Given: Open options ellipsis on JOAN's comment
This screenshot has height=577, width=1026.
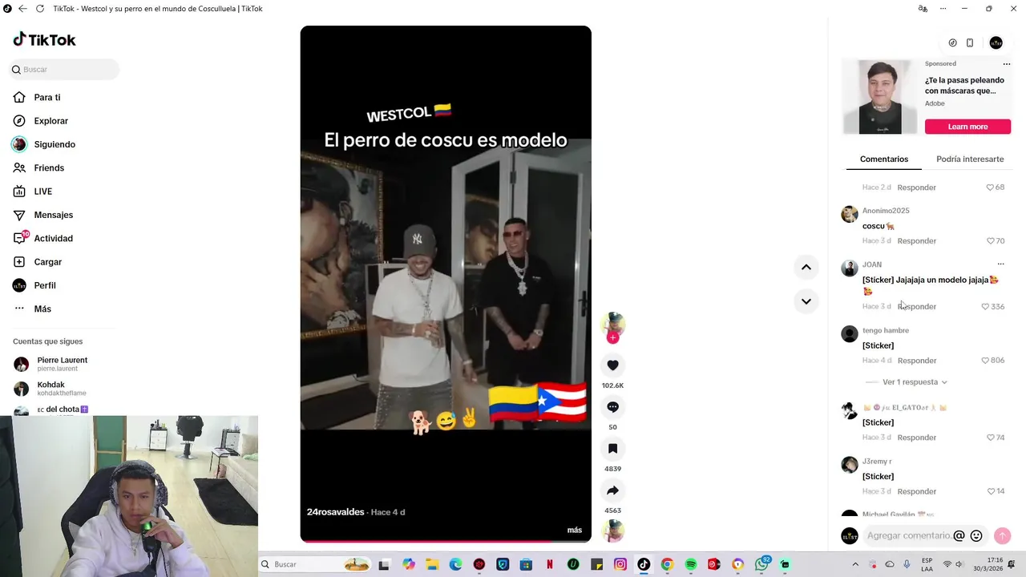Looking at the screenshot, I should 1000,264.
